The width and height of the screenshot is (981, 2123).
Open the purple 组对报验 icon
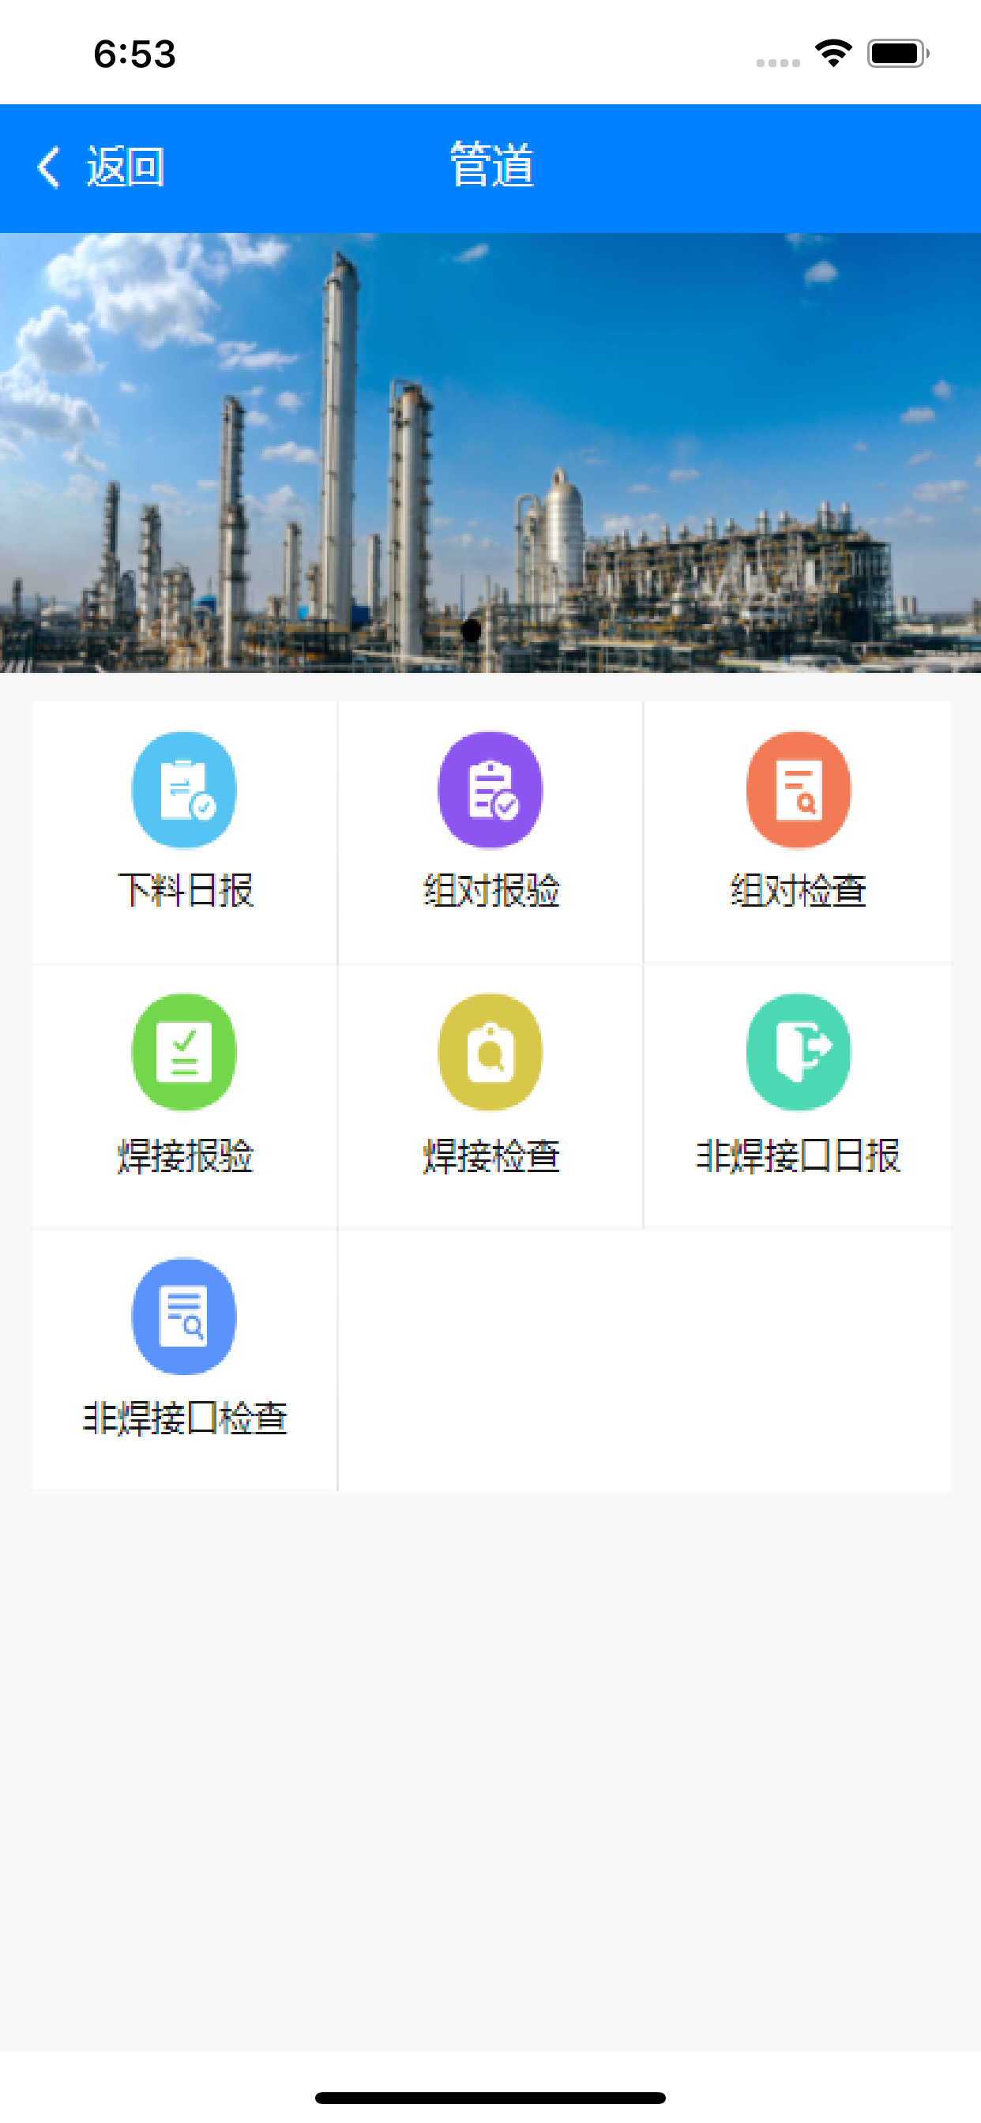(x=490, y=790)
